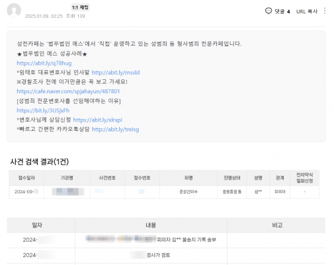
Task: Open the abit.ly/q78hug success cases link
Action: click(x=44, y=63)
